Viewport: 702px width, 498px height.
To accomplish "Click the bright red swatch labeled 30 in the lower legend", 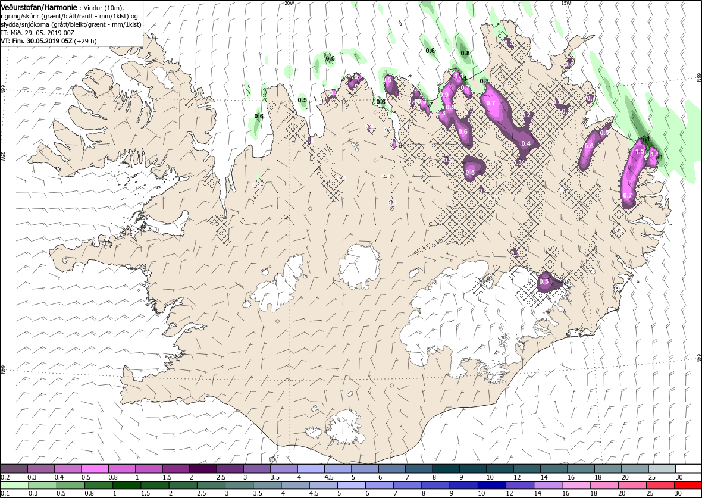I will point(688,486).
